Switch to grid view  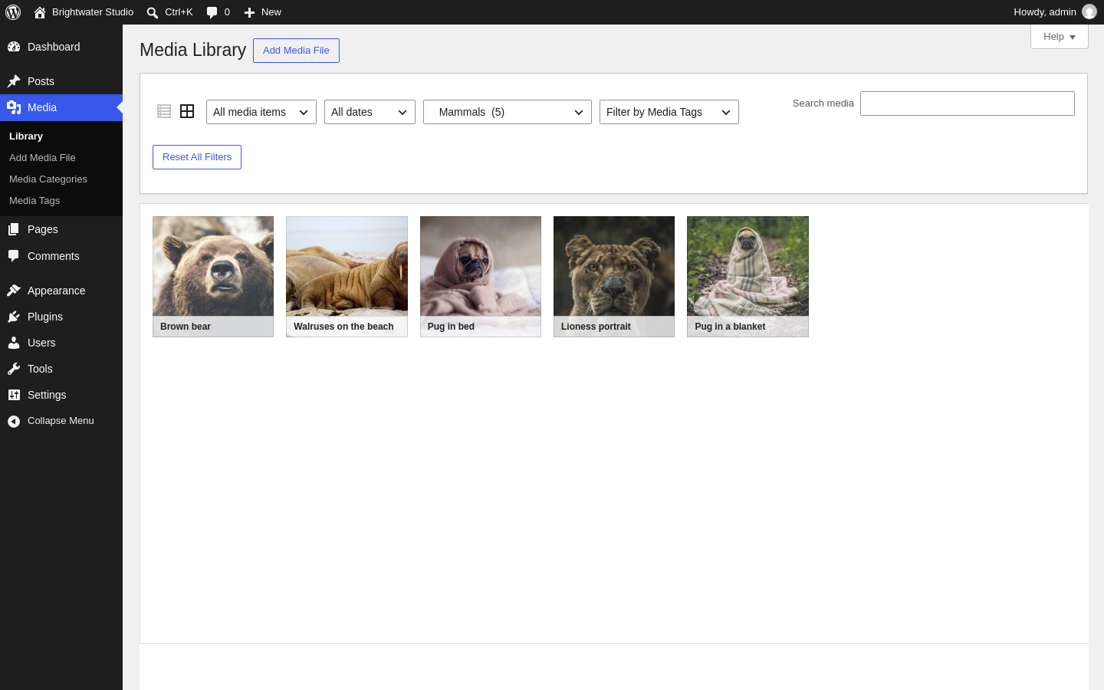coord(187,111)
